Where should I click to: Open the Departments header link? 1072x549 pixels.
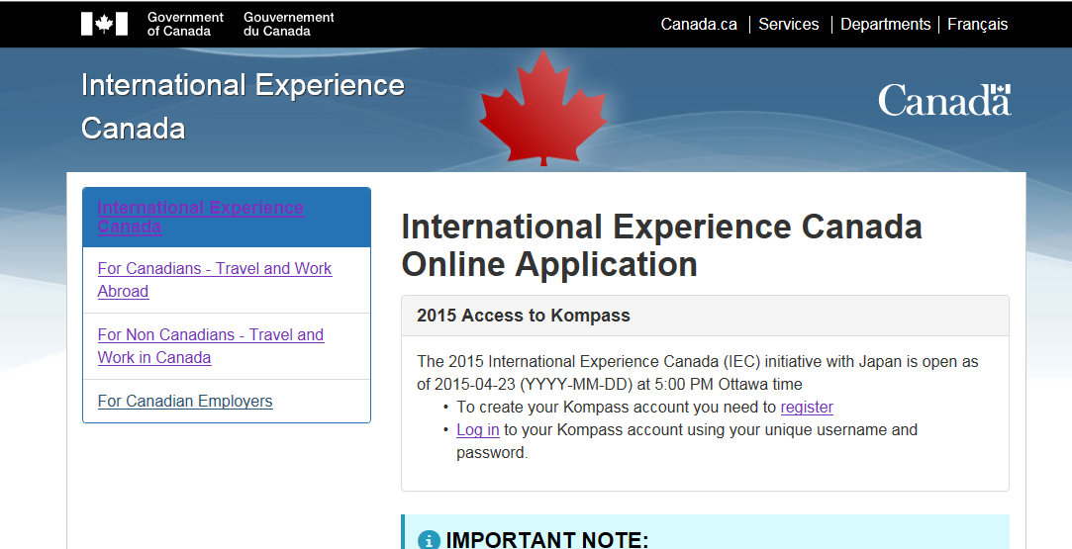(x=885, y=24)
